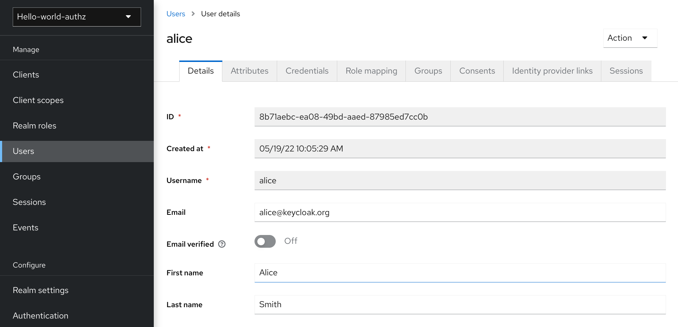The width and height of the screenshot is (678, 327).
Task: Expand the Hello-world-authz realm selector
Action: [x=77, y=17]
